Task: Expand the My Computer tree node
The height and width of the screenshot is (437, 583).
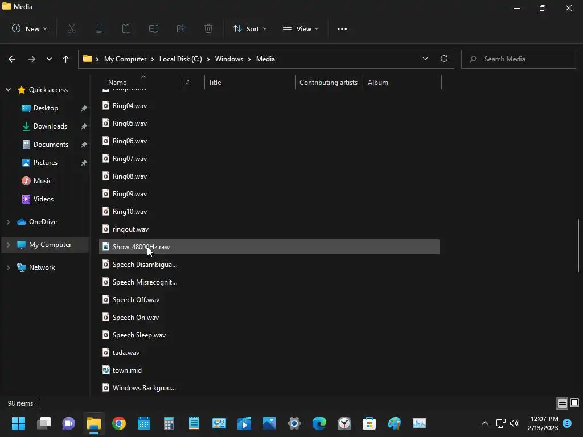Action: pos(8,245)
